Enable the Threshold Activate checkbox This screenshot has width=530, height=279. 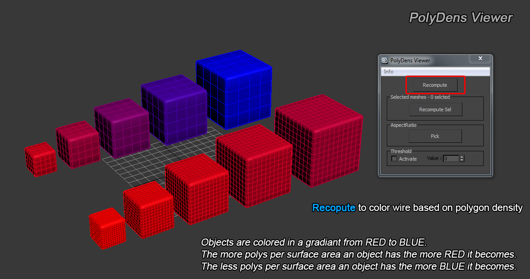tap(394, 159)
